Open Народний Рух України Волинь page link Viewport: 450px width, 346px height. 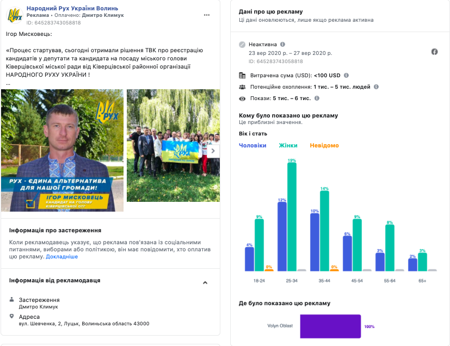[72, 8]
